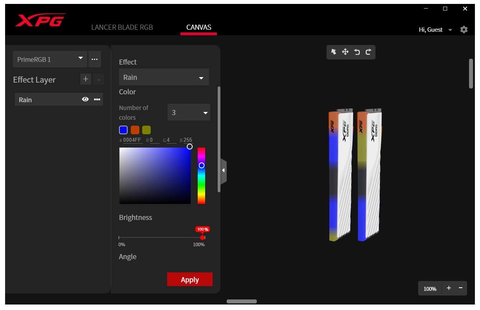Collapse the effect settings side panel
Viewport: 480px width, 310px height.
point(223,171)
